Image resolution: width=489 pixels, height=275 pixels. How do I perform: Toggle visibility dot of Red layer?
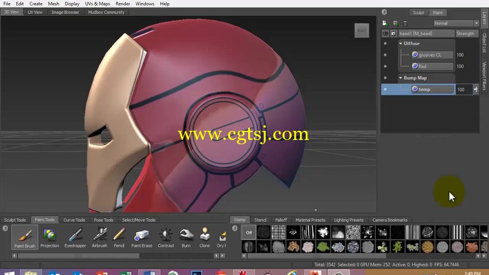385,66
